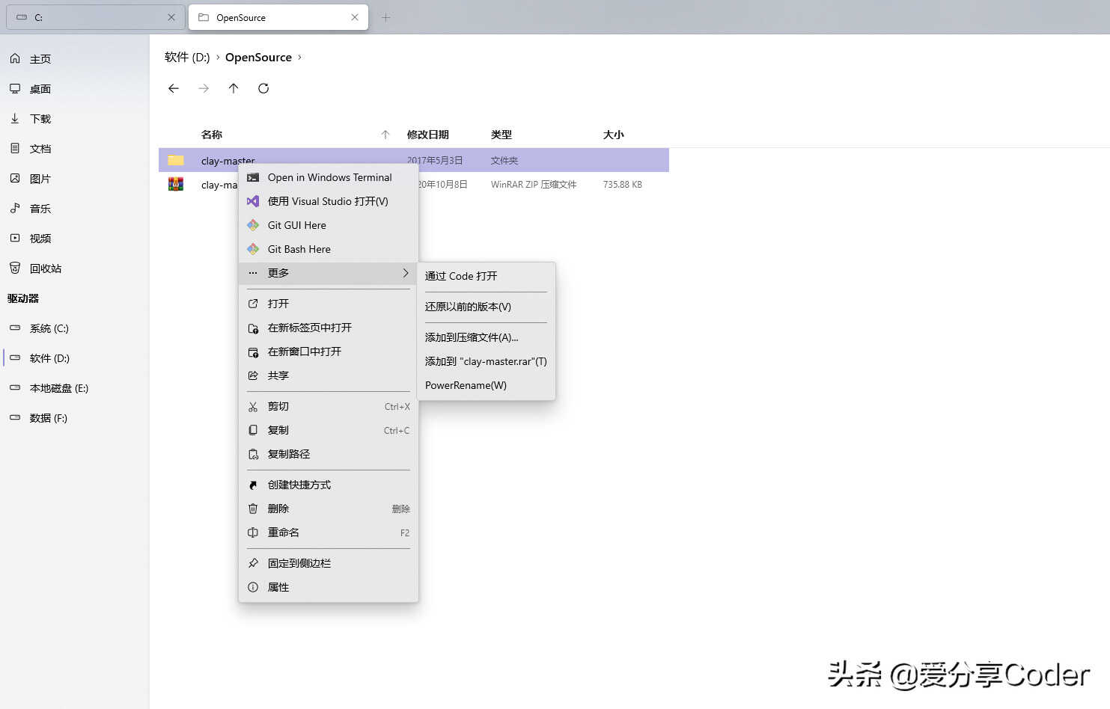1110x709 pixels.
Task: Sort by the 名称 column header
Action: pyautogui.click(x=212, y=135)
